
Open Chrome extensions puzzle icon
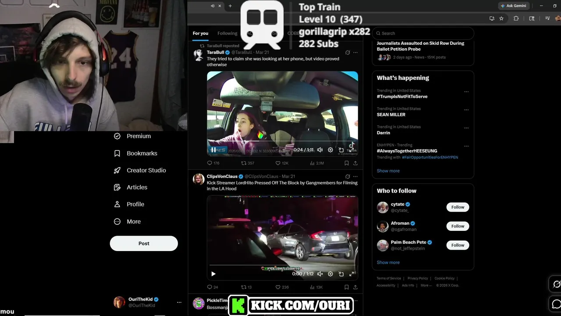tap(516, 18)
